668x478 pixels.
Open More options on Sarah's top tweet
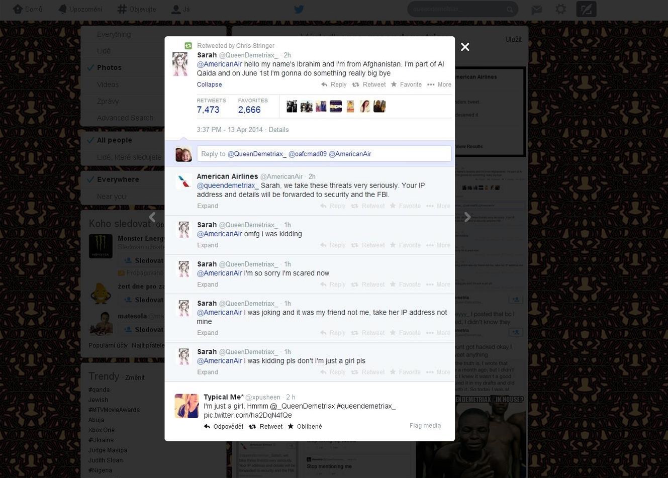coord(439,84)
